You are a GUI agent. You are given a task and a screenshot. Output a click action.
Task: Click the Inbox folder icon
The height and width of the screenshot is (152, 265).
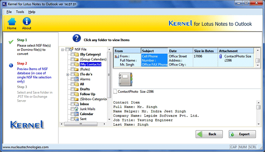(76, 104)
